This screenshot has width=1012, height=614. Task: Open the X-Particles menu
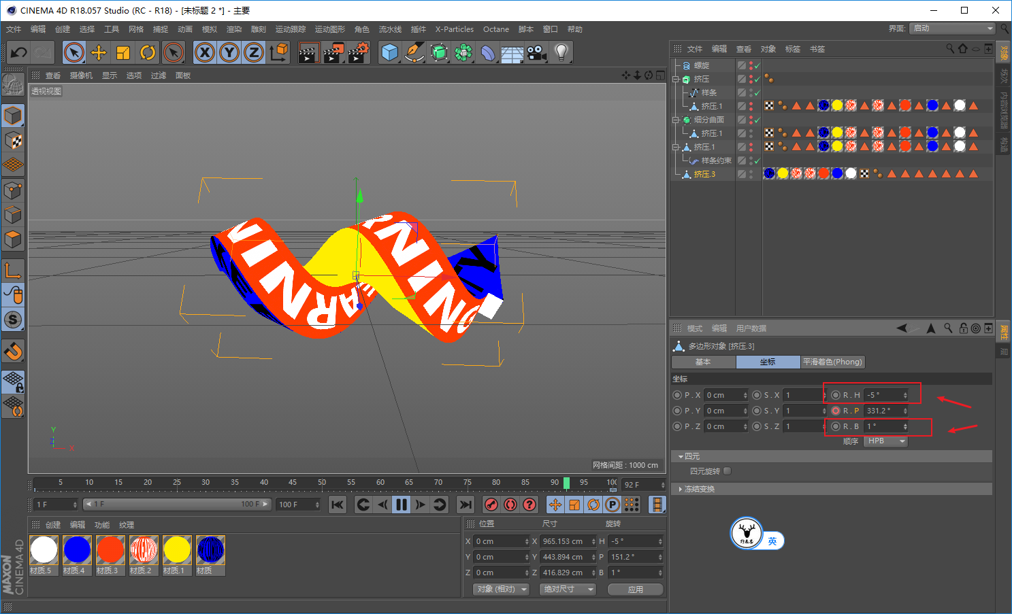click(x=455, y=29)
